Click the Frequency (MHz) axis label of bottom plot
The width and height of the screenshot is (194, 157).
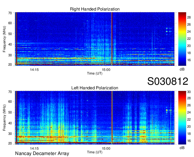[4, 118]
